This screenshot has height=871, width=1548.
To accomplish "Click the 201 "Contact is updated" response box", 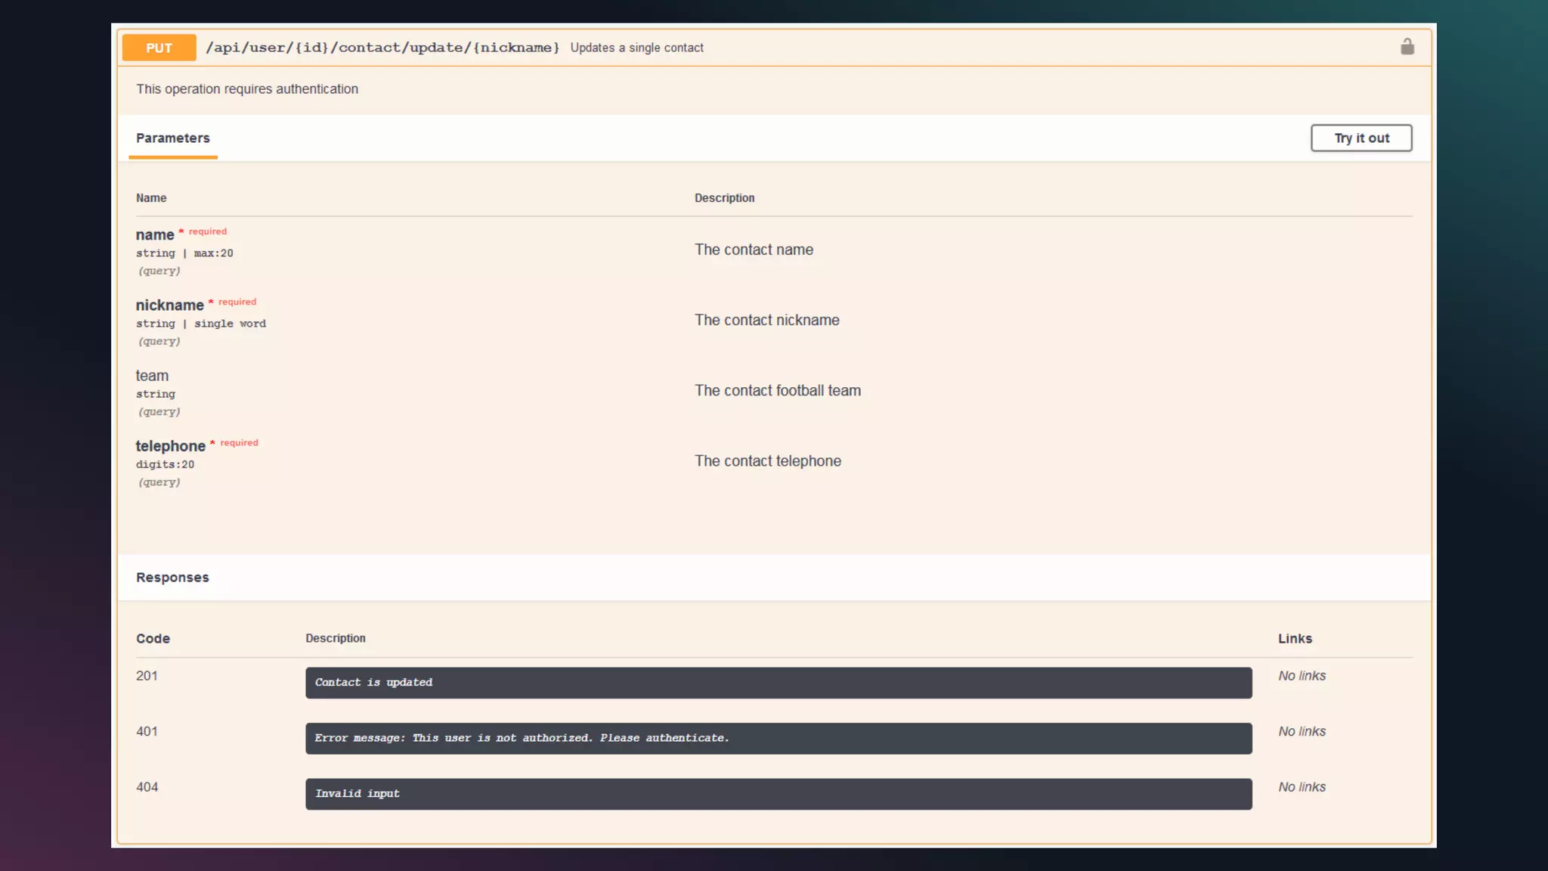I will click(778, 682).
